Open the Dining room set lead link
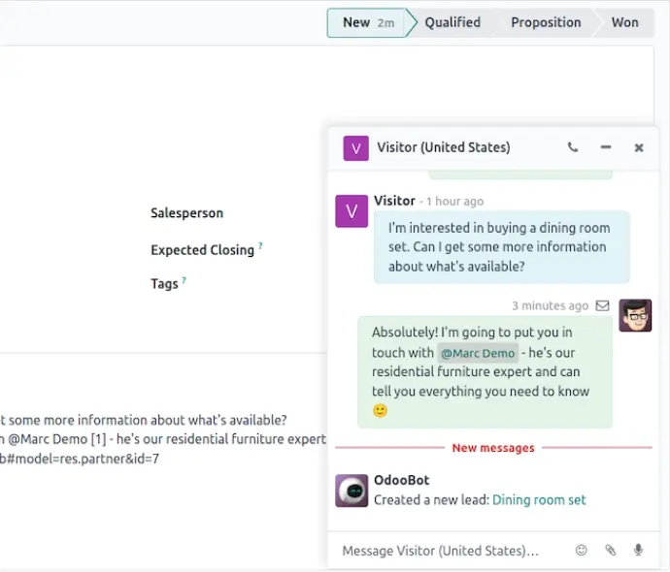The image size is (670, 572). pyautogui.click(x=539, y=500)
